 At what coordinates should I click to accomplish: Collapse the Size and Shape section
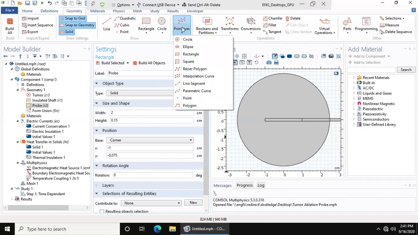coord(97,103)
